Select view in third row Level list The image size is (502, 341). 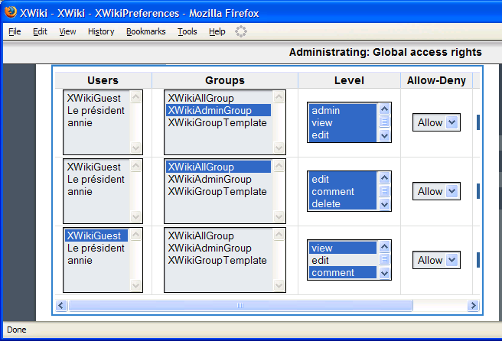(343, 248)
